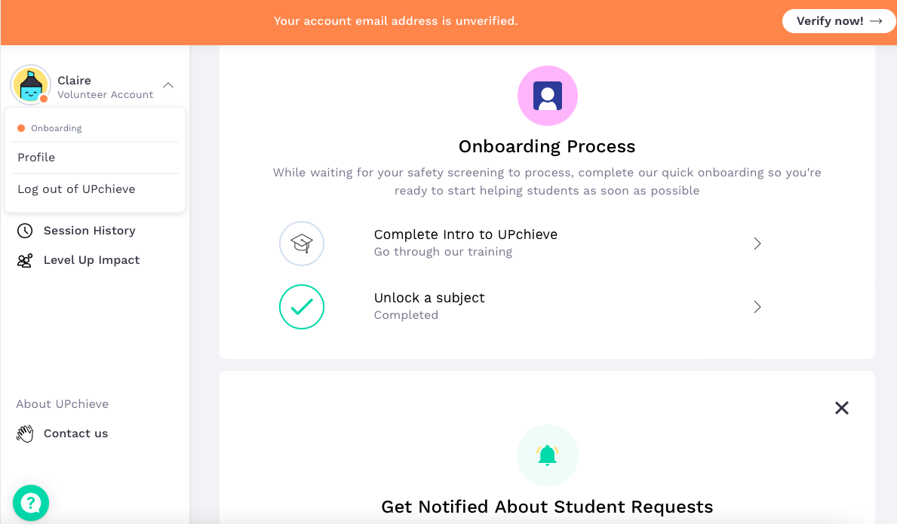Expand Complete Intro to UPchieve arrow
The height and width of the screenshot is (524, 897).
pos(757,244)
